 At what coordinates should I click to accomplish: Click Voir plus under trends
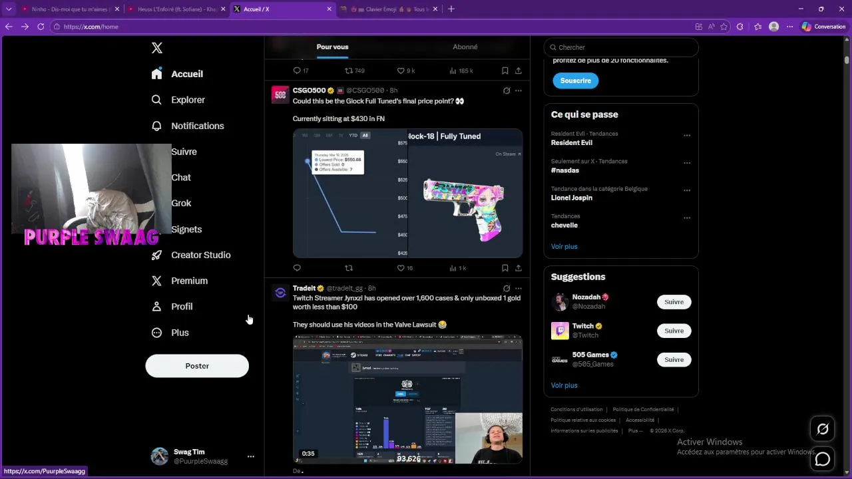point(564,246)
